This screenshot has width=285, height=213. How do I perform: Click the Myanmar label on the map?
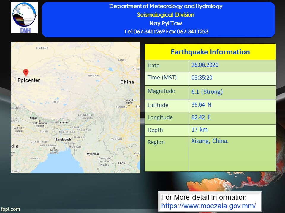[x=93, y=154]
